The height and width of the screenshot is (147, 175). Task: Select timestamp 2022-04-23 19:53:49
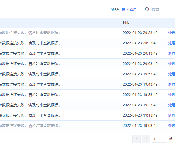pos(140,74)
